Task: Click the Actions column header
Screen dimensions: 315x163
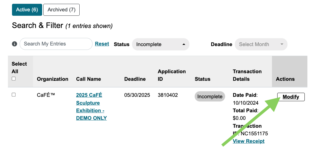Action: pyautogui.click(x=285, y=79)
